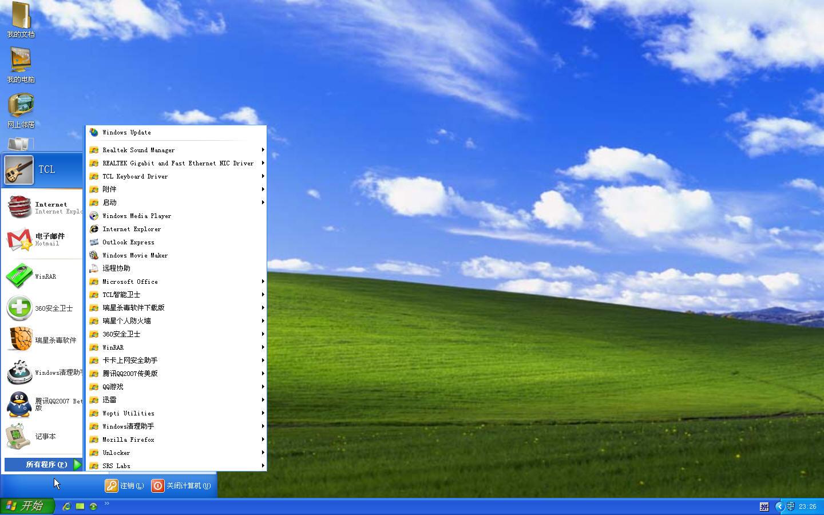
Task: Open WinRAR from the pinned start list
Action: tap(43, 276)
